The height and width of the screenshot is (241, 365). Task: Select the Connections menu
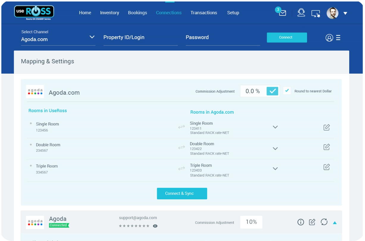169,13
